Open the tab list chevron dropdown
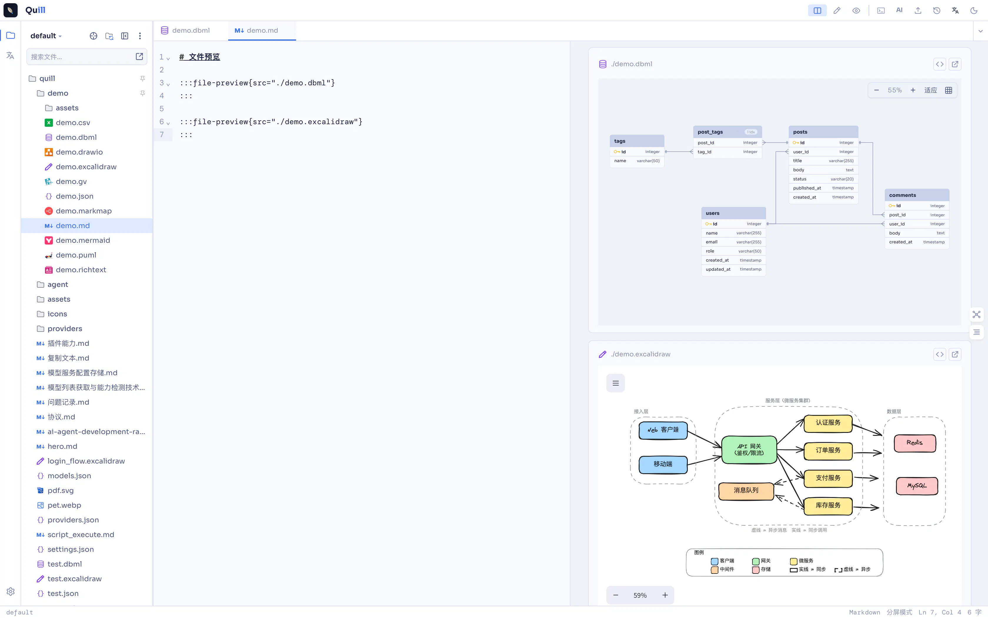The image size is (988, 618). point(980,31)
